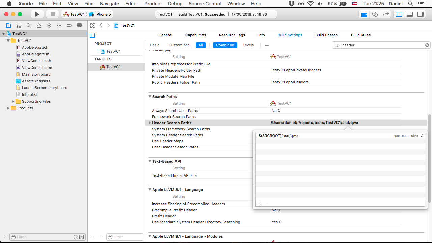Click the build settings search field
This screenshot has height=243, width=432.
pyautogui.click(x=381, y=45)
